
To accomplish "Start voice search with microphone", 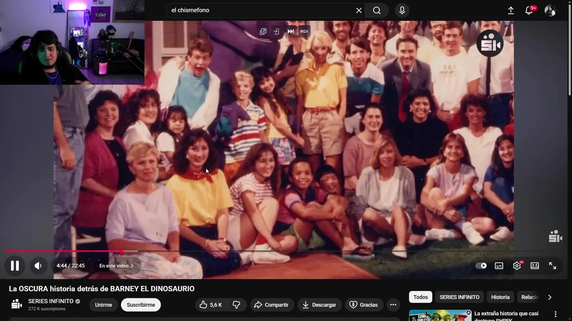I will pos(402,10).
